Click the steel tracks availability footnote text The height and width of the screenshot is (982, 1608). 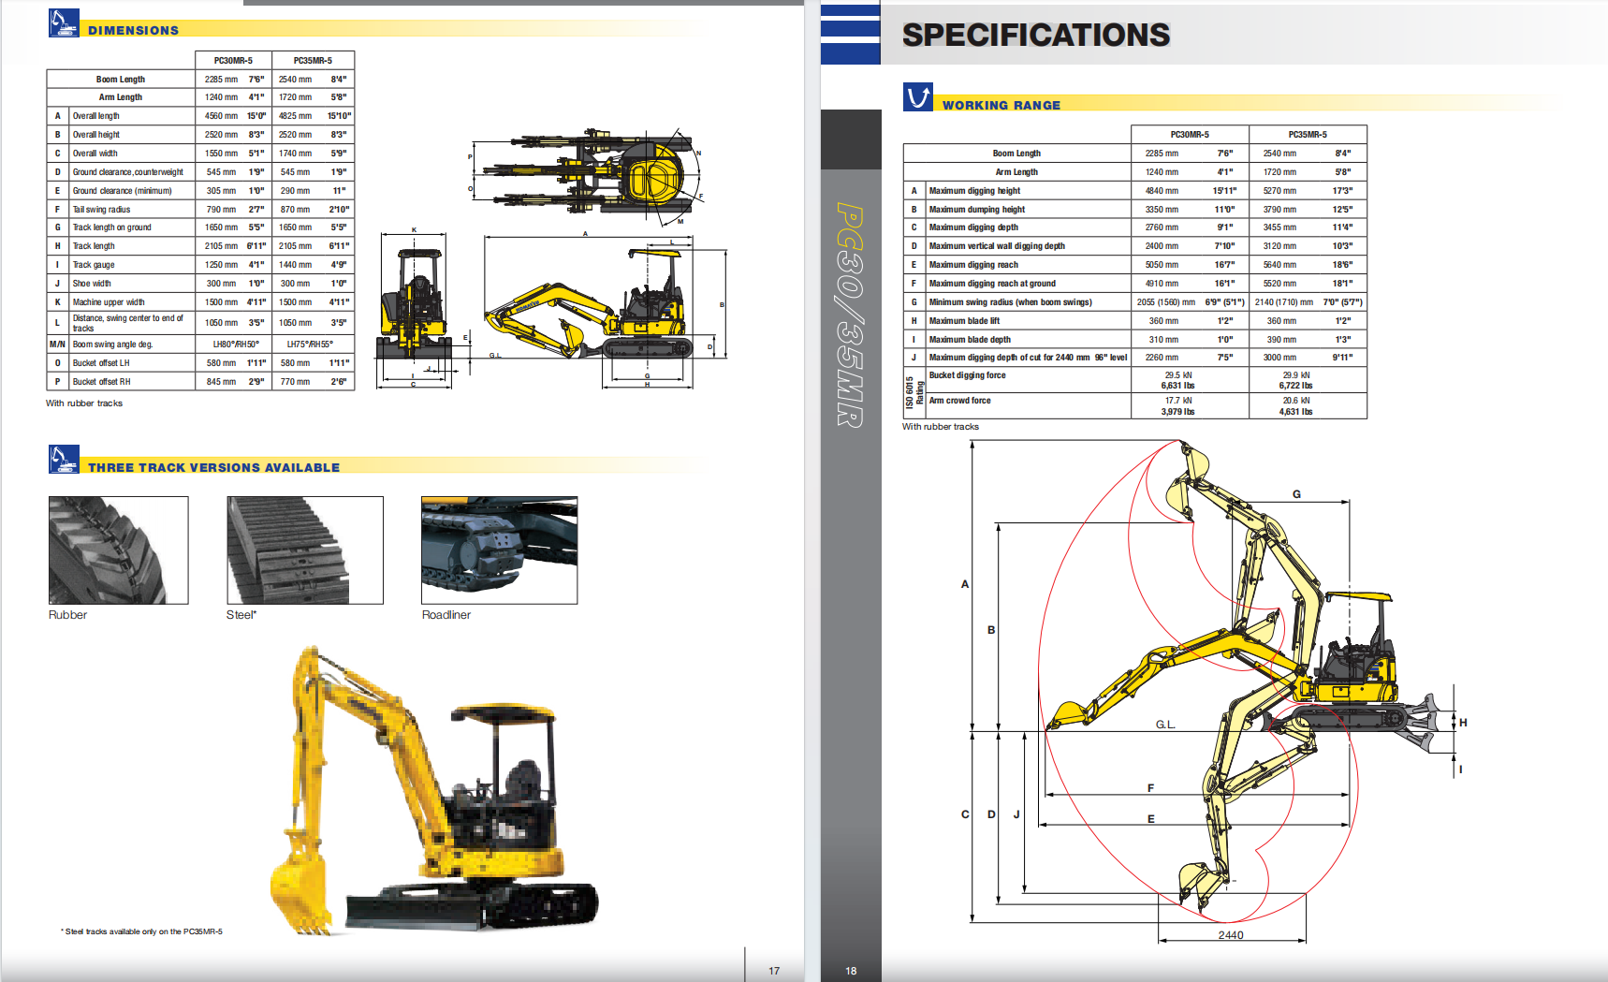tap(142, 931)
